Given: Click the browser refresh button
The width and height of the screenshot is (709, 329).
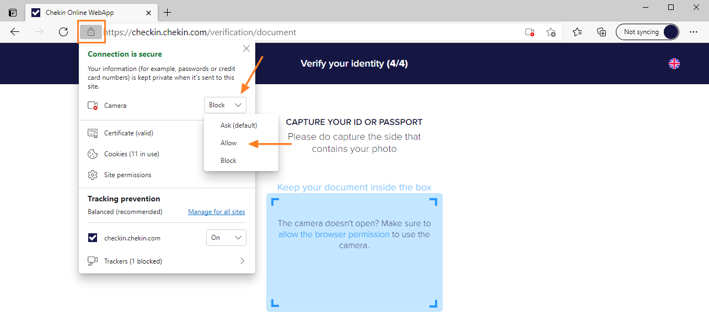Looking at the screenshot, I should click(x=63, y=32).
